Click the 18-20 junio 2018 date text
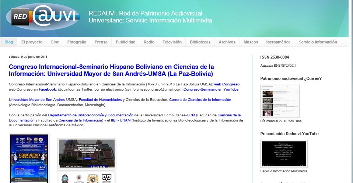 [x=161, y=84]
